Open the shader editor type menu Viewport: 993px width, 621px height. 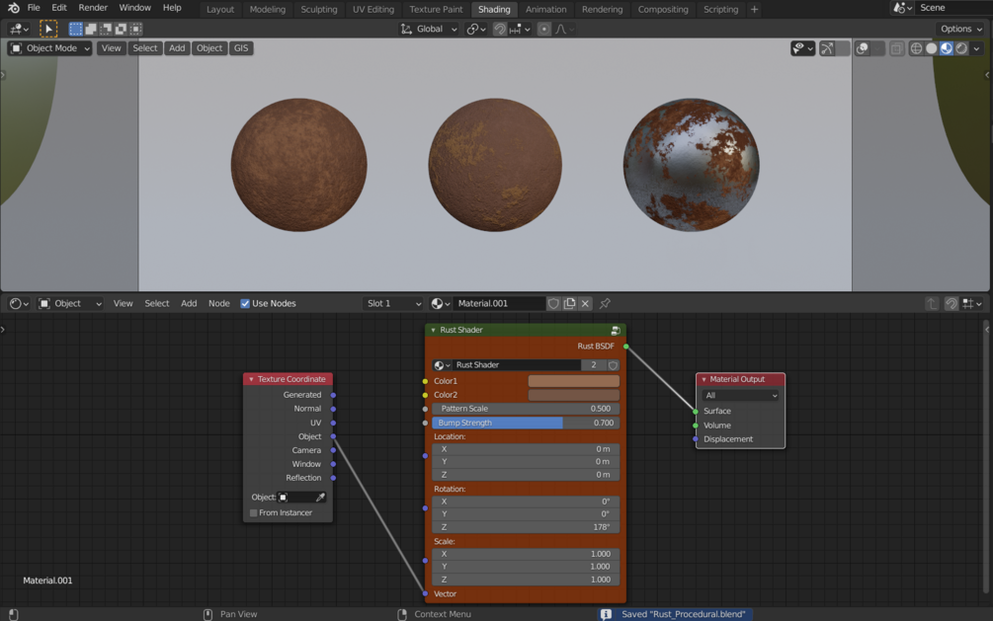pos(19,304)
